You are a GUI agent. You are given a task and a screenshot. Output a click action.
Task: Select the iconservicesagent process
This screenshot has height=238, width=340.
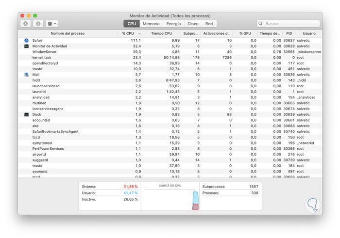[x=170, y=109]
